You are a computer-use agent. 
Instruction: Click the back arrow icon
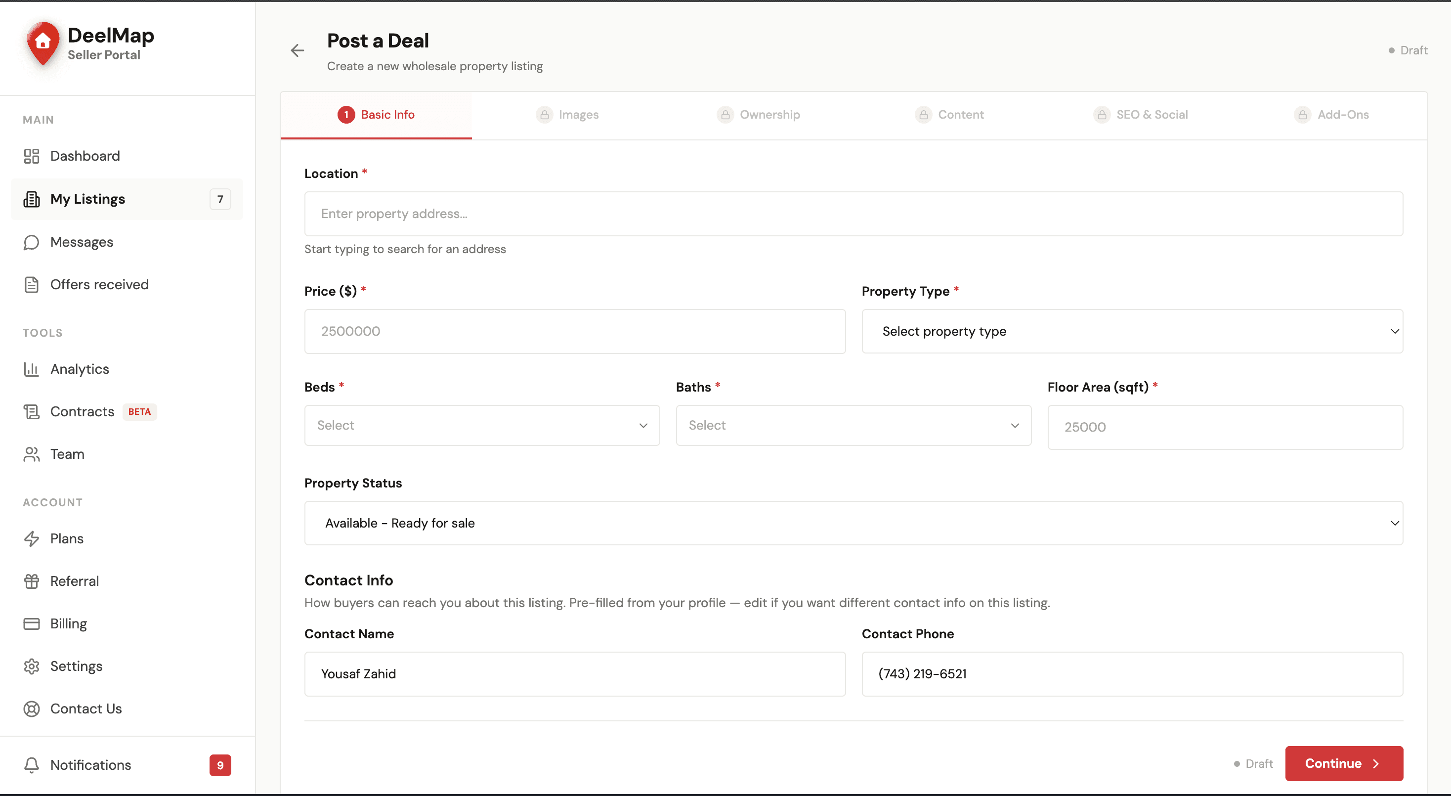(297, 51)
